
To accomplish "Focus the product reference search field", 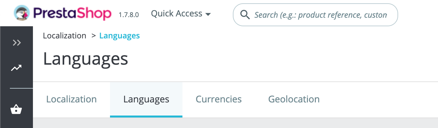I will pos(315,15).
